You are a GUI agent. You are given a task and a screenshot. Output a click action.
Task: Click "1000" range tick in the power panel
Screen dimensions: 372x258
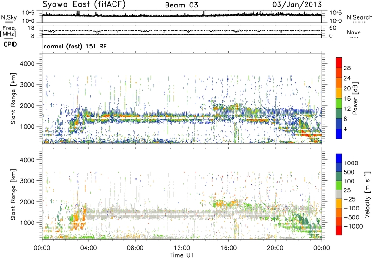pyautogui.click(x=27, y=126)
